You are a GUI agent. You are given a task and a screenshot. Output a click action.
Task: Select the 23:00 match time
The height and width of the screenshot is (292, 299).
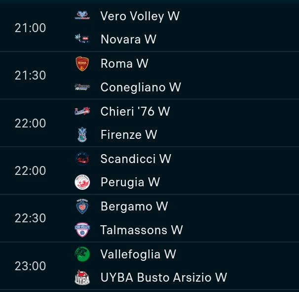pyautogui.click(x=30, y=266)
